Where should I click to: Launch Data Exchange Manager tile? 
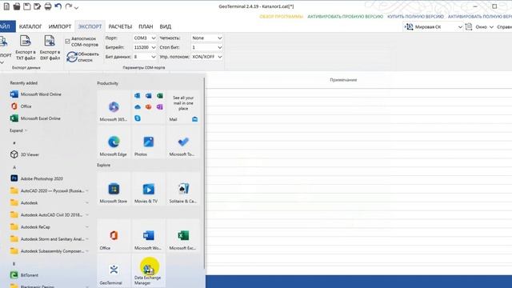click(x=148, y=270)
